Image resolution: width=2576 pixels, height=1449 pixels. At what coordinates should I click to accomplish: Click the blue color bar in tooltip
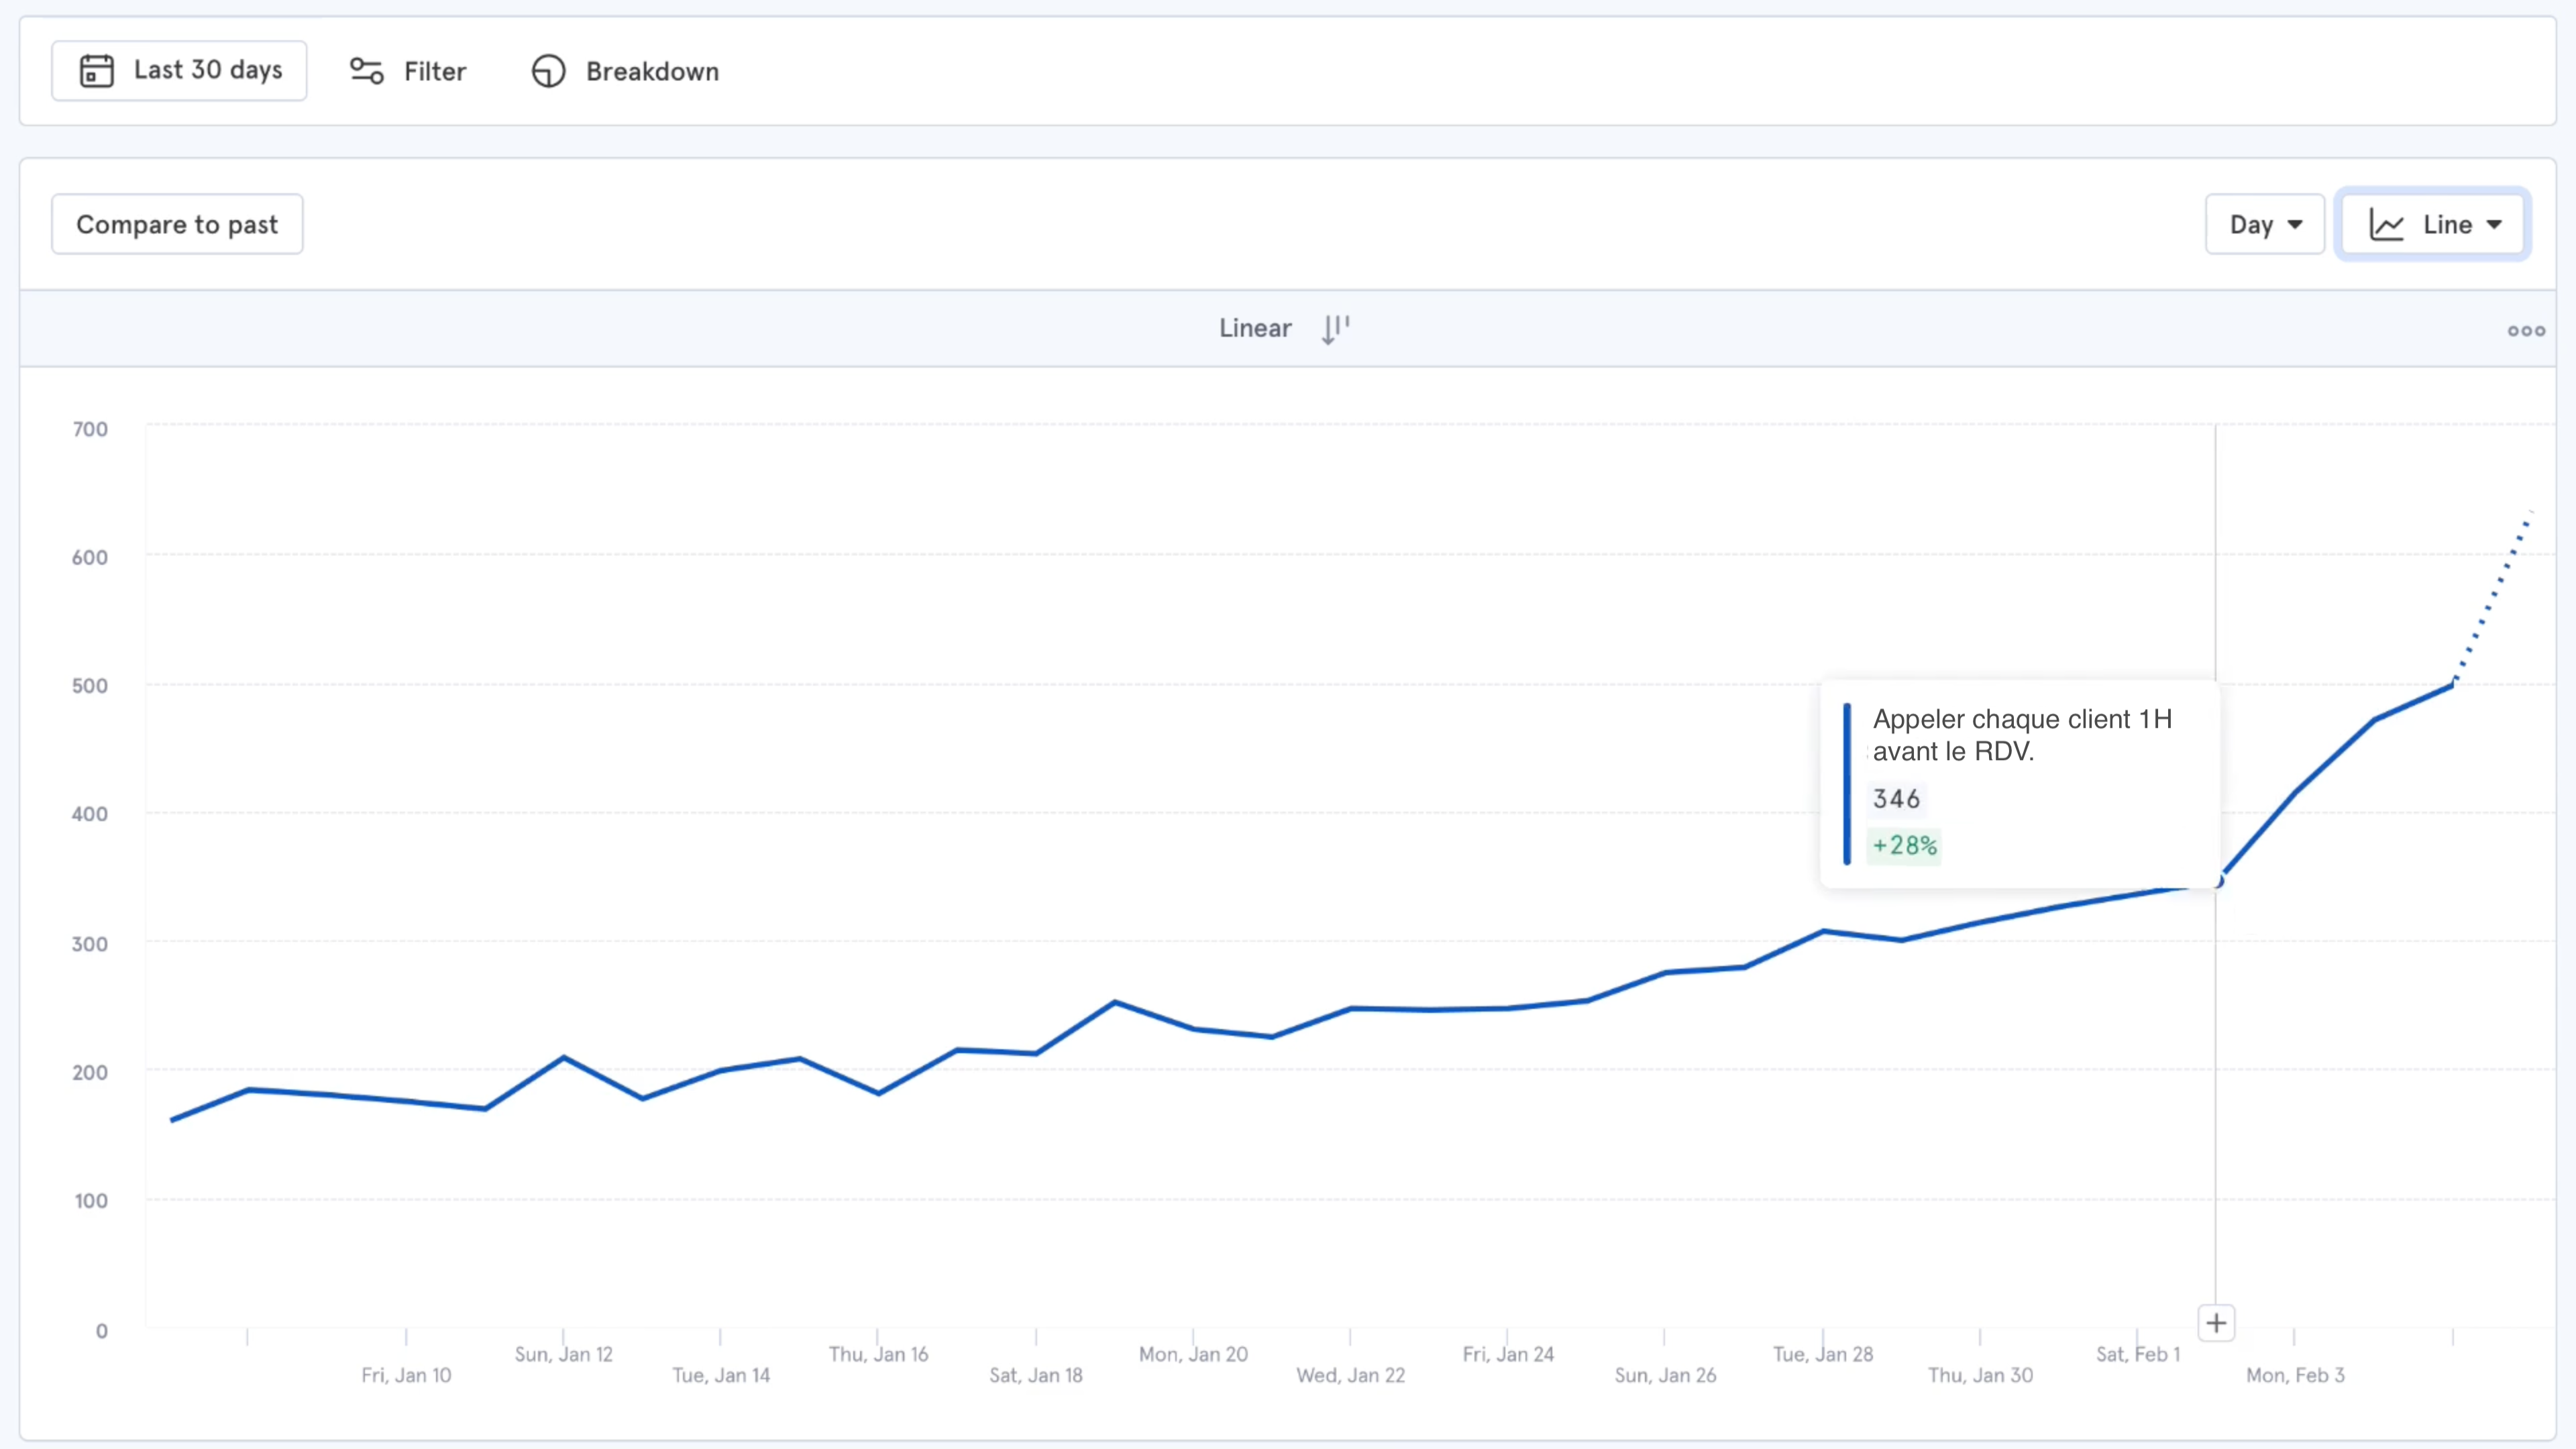coord(1847,783)
